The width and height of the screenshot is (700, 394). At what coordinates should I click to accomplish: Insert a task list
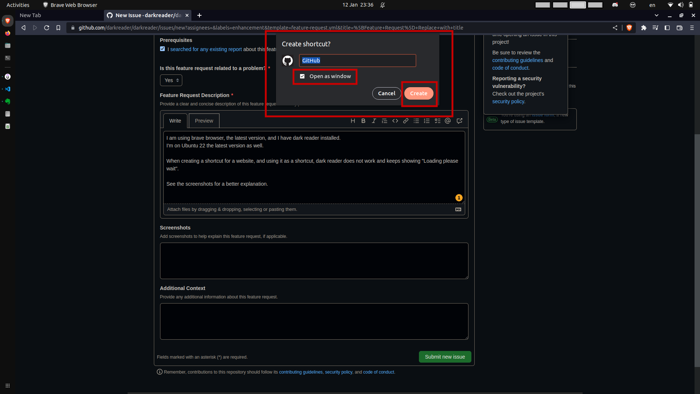click(437, 121)
